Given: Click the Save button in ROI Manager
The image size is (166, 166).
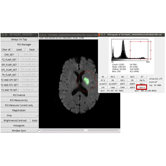Looking at the screenshot, I should [32, 50].
